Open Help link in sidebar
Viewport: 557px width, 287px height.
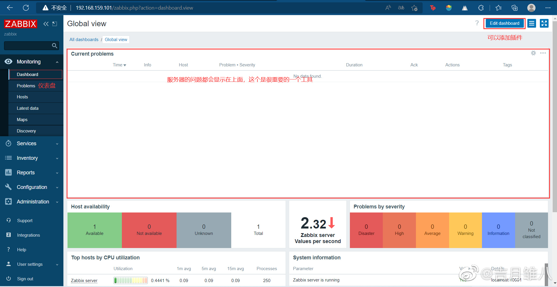22,250
